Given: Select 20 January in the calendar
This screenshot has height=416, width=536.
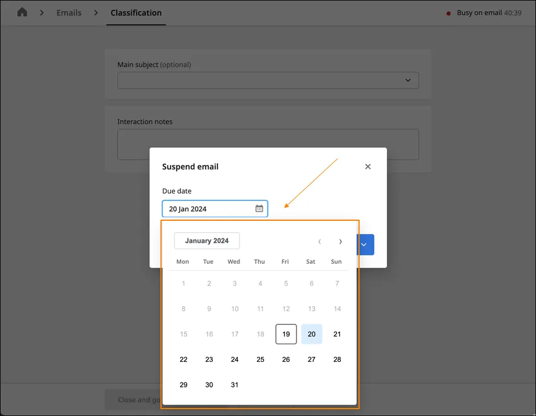Looking at the screenshot, I should 311,334.
